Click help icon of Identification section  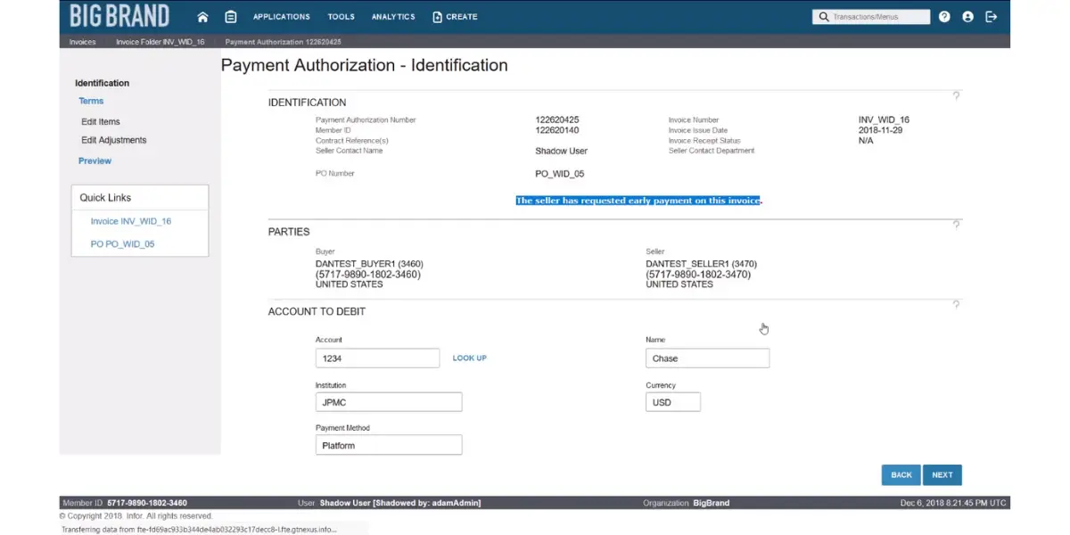tap(956, 95)
